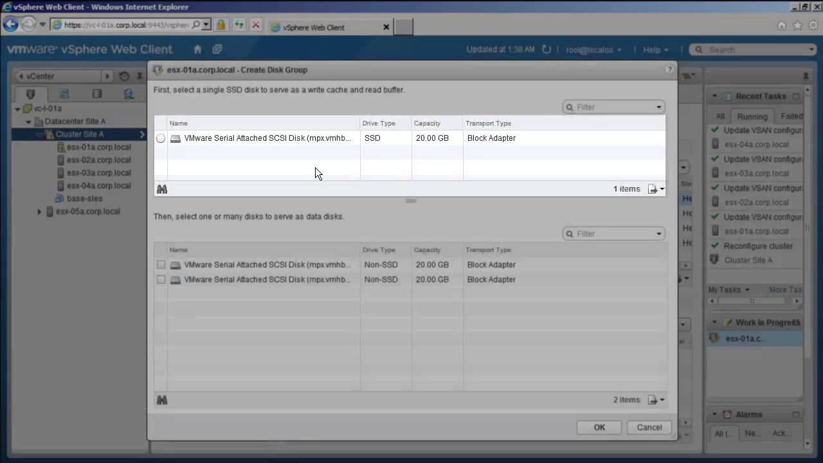Maximize the Work In Progress panel
The height and width of the screenshot is (463, 823).
(x=796, y=322)
